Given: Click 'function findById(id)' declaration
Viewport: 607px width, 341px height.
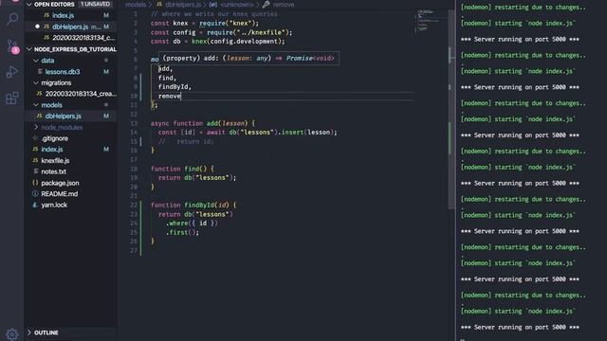Looking at the screenshot, I should point(193,206).
